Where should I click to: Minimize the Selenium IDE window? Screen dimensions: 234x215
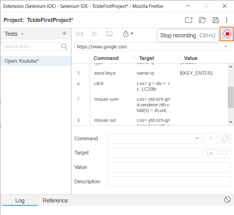(x=188, y=6)
